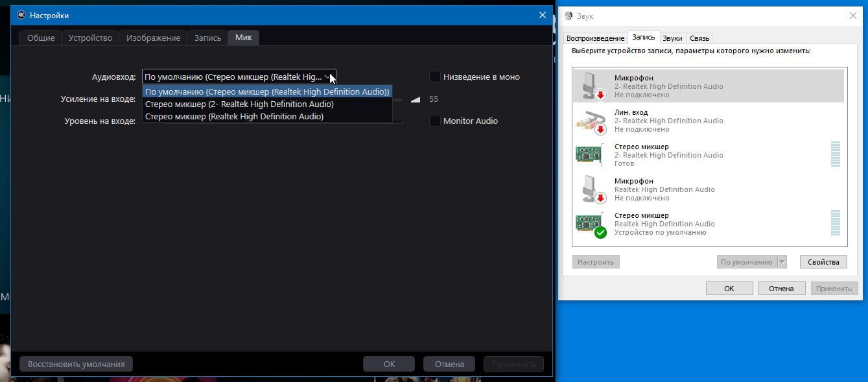Open the Аудиовход combo box
The image size is (868, 382).
pyautogui.click(x=239, y=77)
